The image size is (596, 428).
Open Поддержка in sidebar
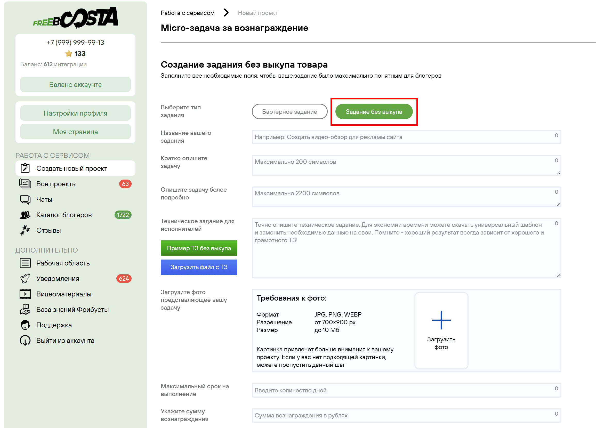coord(75,325)
